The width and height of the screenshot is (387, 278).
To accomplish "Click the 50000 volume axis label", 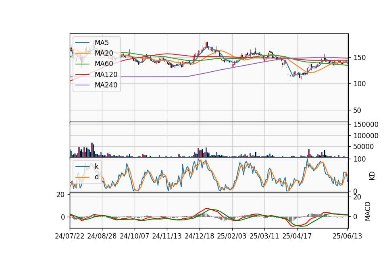I will pos(364,147).
